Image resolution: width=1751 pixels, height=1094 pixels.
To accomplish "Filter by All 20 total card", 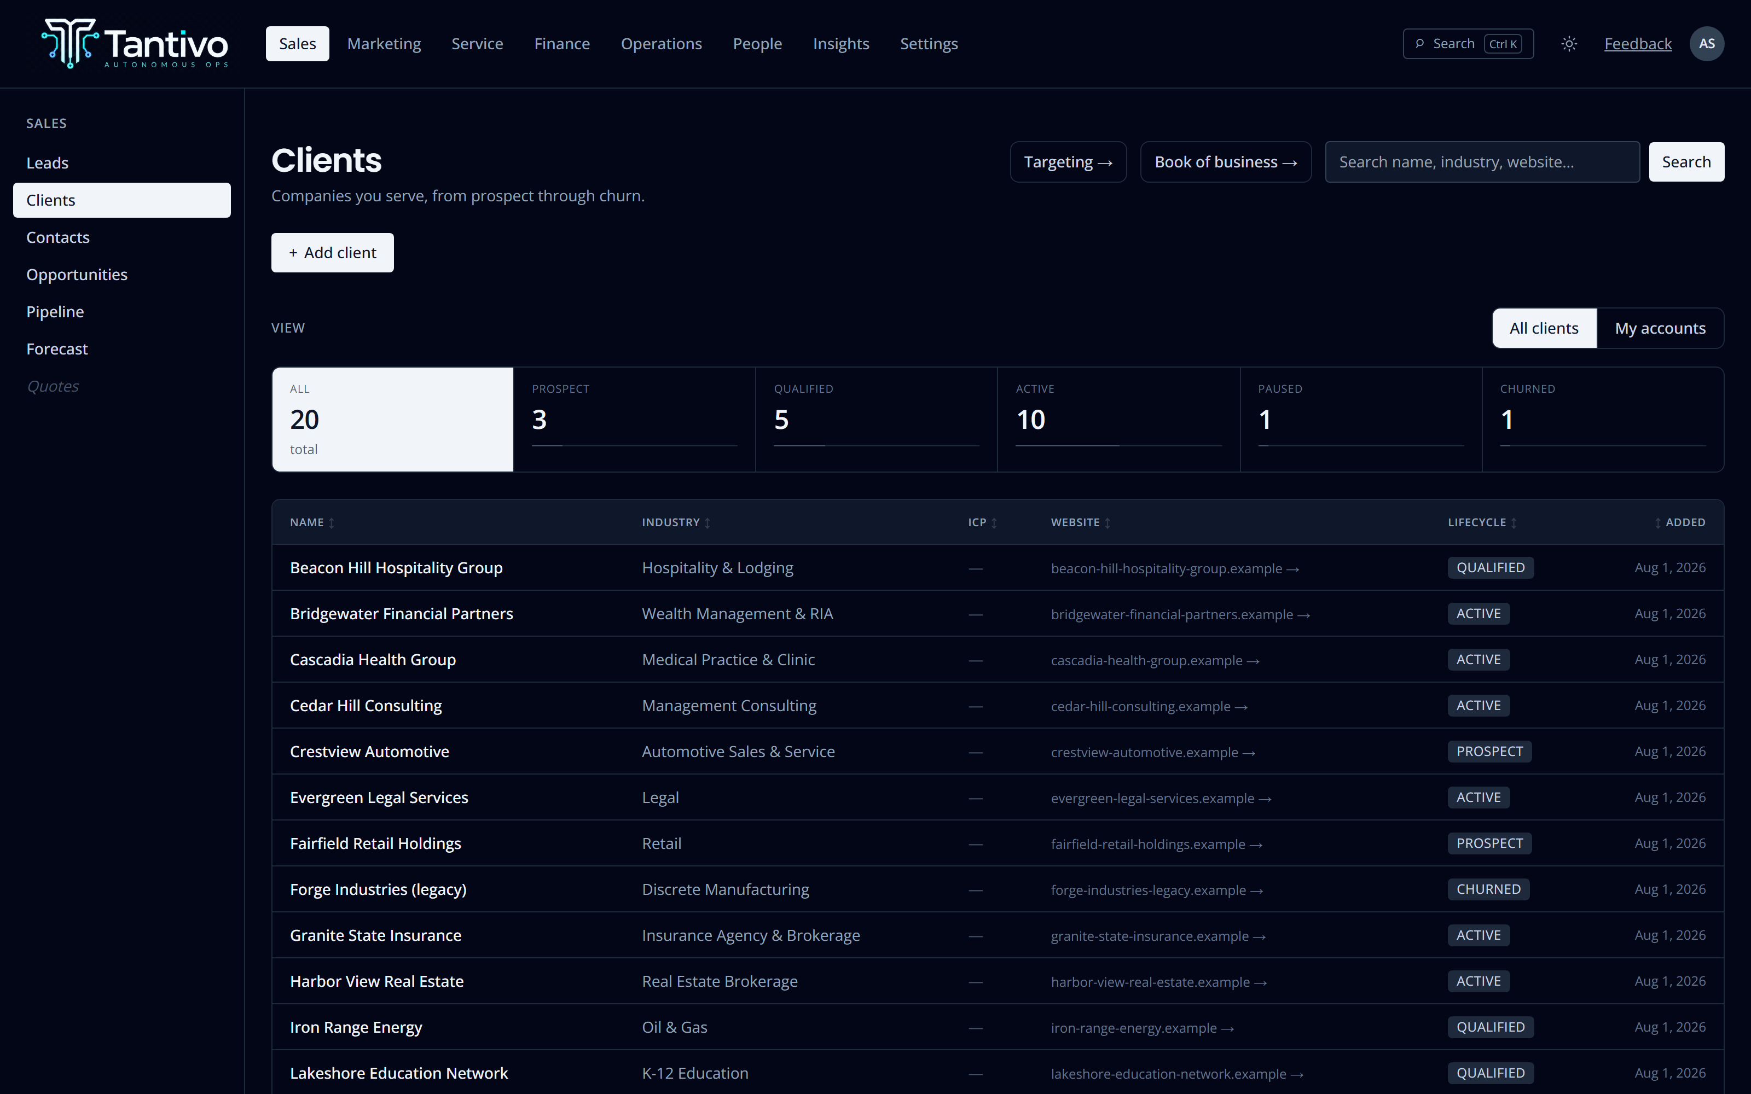I will [393, 420].
